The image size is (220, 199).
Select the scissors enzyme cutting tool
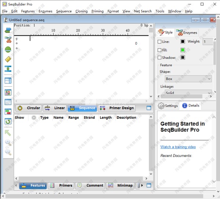click(8, 40)
